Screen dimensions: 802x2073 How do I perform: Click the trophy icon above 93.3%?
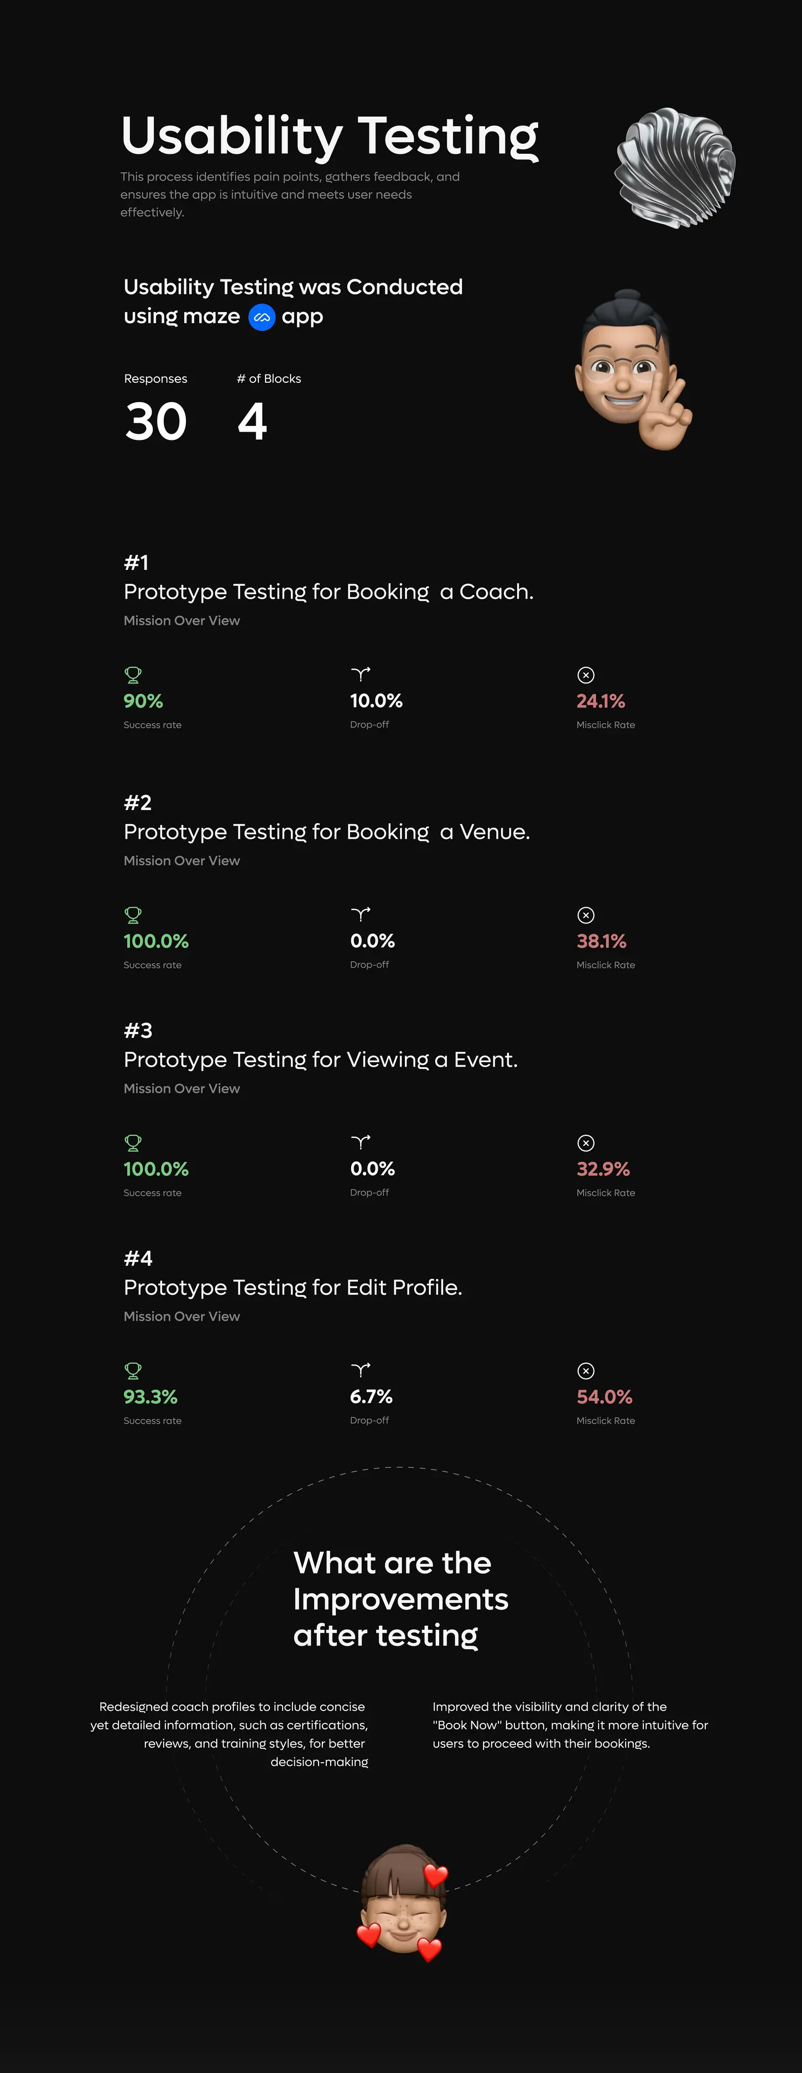point(133,1370)
